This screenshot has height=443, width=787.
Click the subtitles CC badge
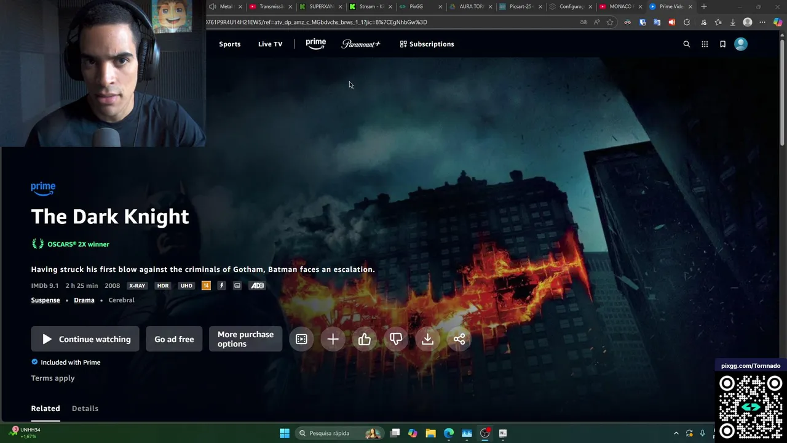point(237,285)
